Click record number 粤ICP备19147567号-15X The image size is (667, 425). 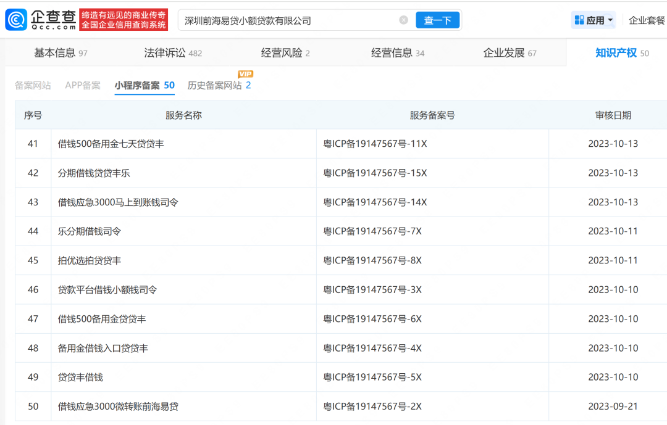click(x=375, y=173)
